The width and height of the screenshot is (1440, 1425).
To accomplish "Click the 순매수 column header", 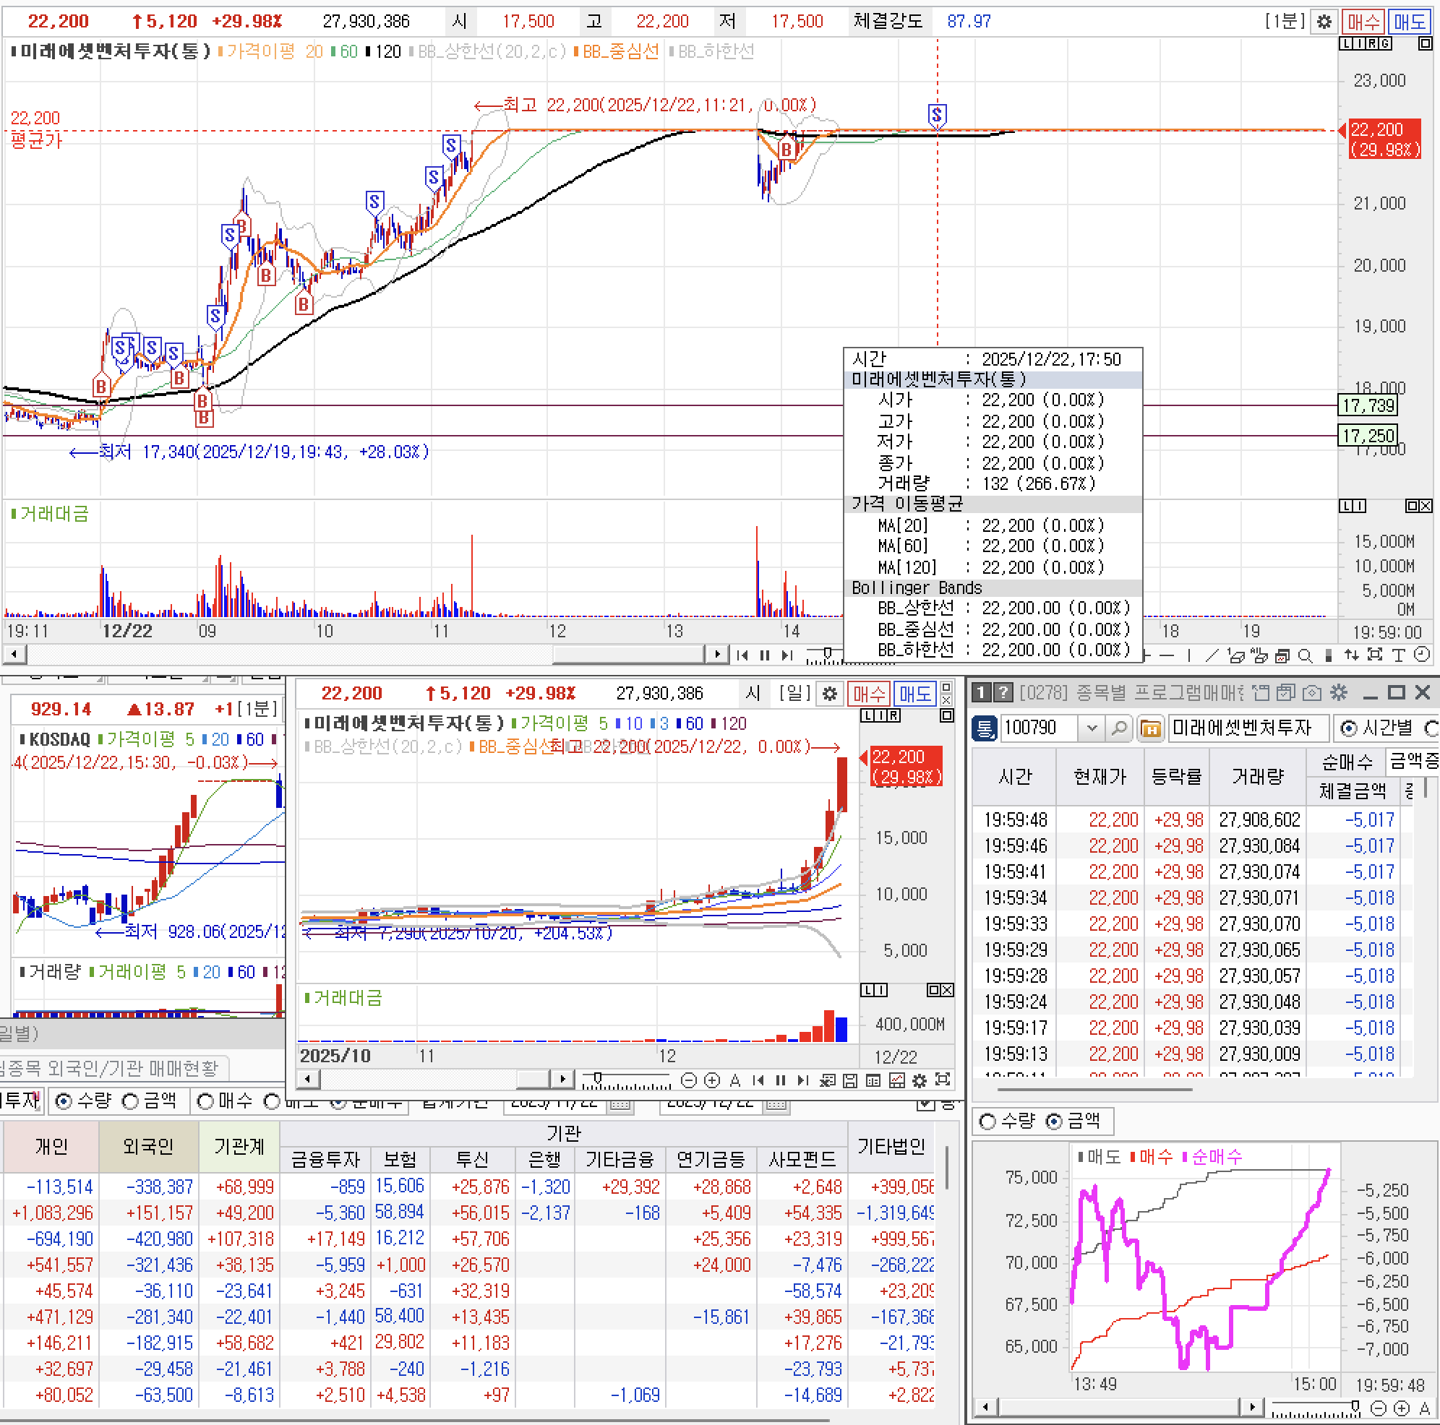I will click(x=1346, y=762).
